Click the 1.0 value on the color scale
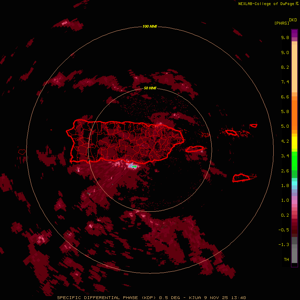 click(x=285, y=200)
